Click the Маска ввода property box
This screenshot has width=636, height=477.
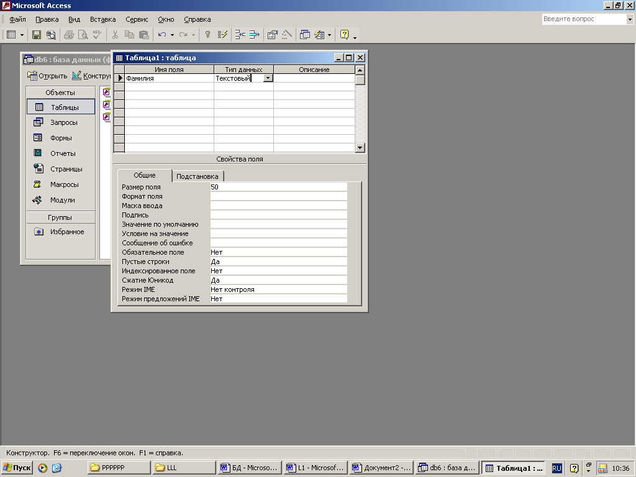point(279,206)
